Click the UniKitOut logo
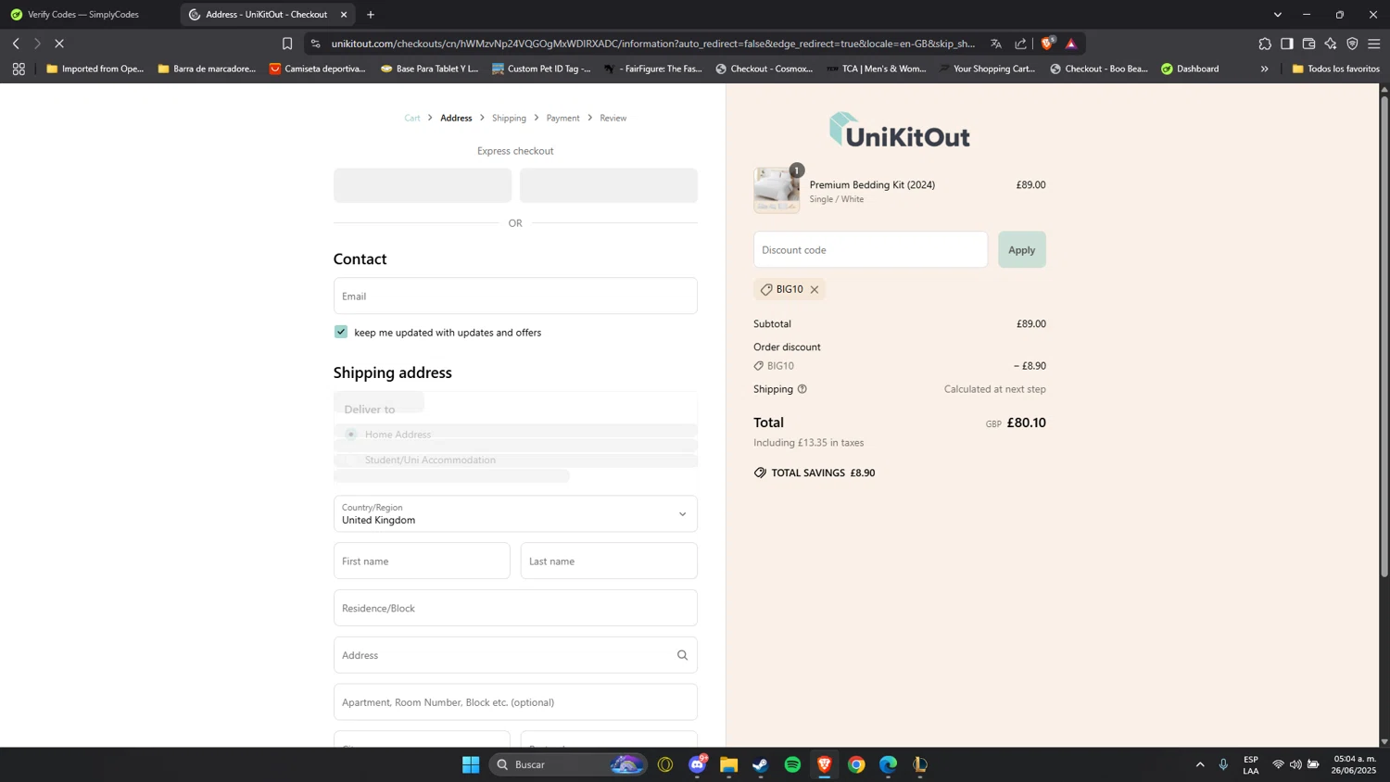The image size is (1390, 782). [899, 131]
